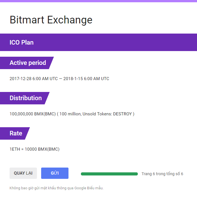Click the password warning footer text
The height and width of the screenshot is (200, 197).
[x=56, y=188]
